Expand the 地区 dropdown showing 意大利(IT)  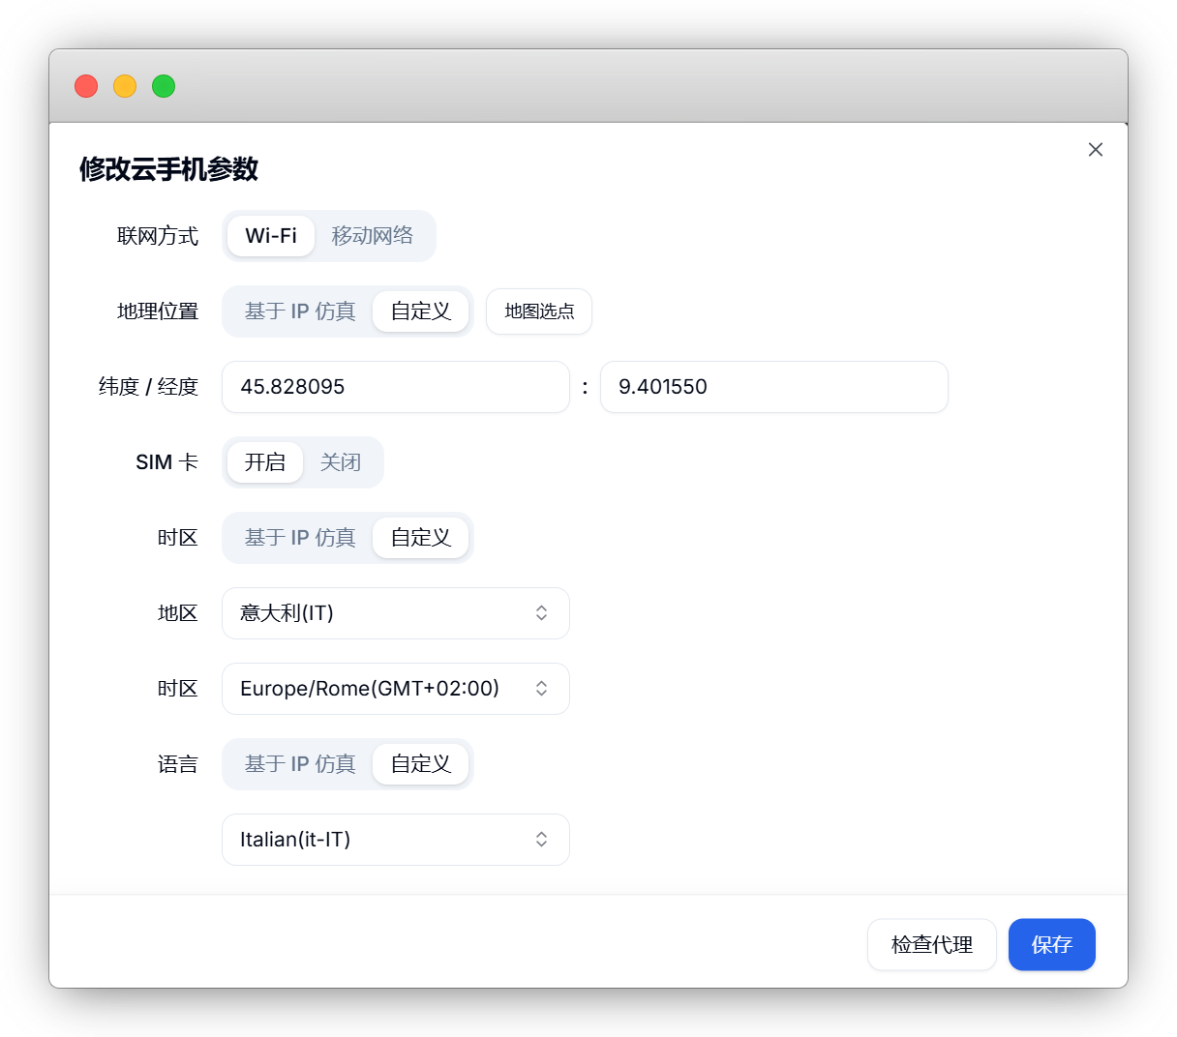click(395, 613)
